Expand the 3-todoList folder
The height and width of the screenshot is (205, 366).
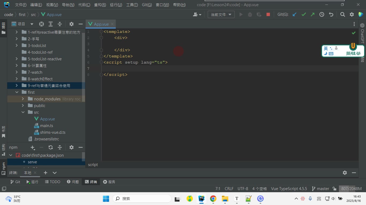coord(17,45)
